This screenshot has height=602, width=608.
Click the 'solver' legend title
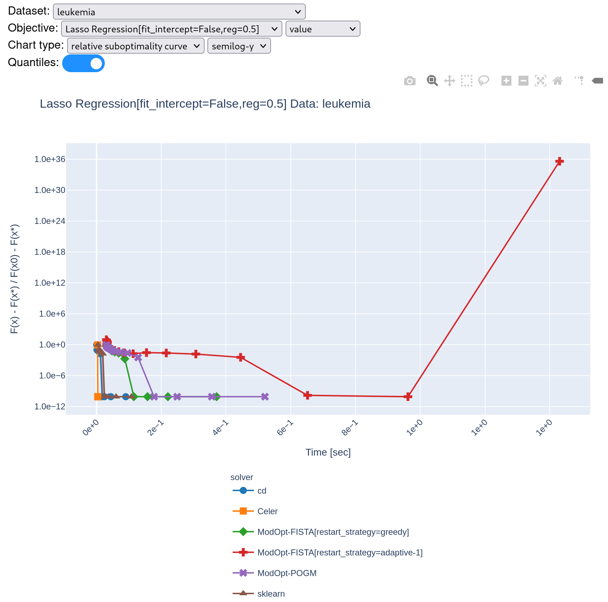[x=242, y=477]
